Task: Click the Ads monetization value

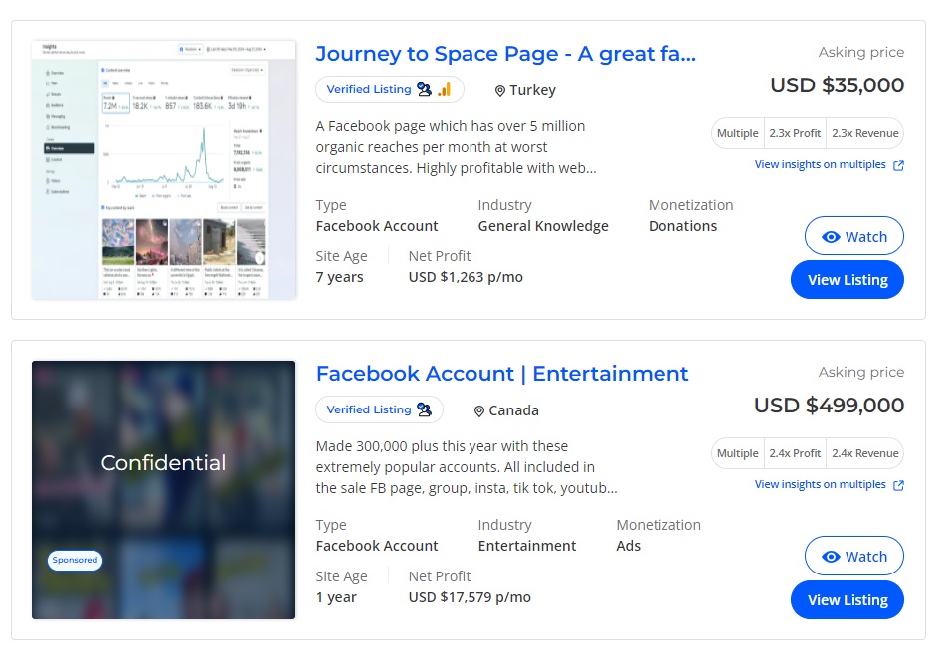Action: (x=628, y=546)
